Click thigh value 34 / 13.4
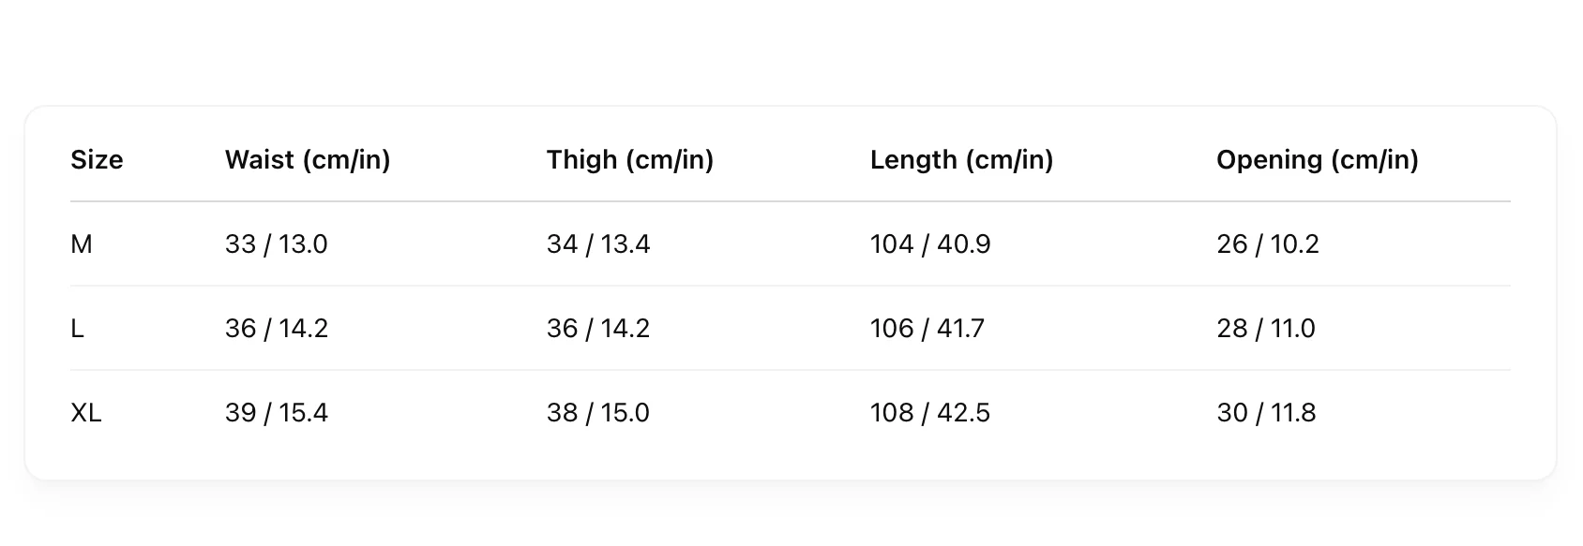 coord(598,244)
